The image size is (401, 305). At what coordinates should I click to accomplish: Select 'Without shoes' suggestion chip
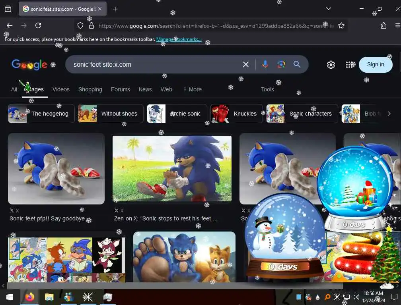[x=111, y=114]
